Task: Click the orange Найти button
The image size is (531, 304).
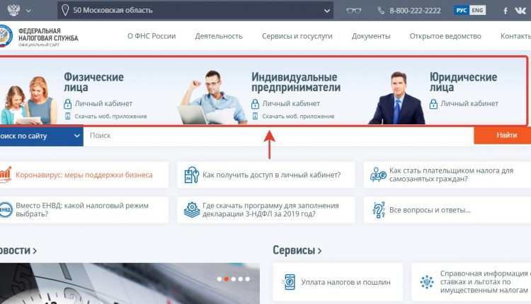Action: 503,135
